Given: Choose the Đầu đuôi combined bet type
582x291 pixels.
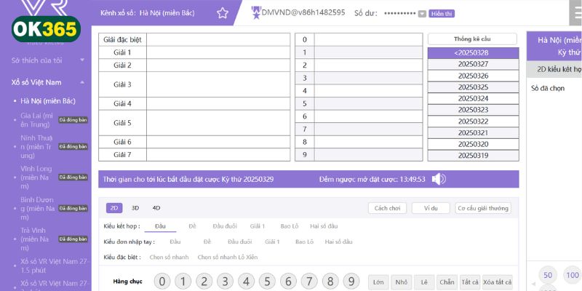Looking at the screenshot, I should point(225,226).
